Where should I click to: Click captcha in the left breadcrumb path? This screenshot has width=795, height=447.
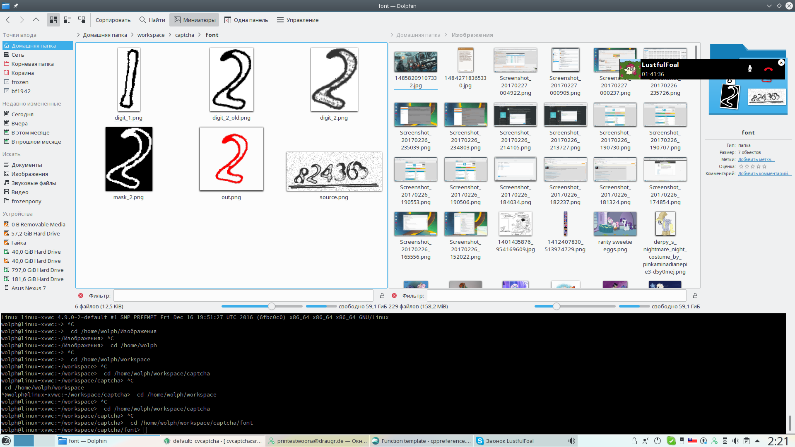(184, 35)
